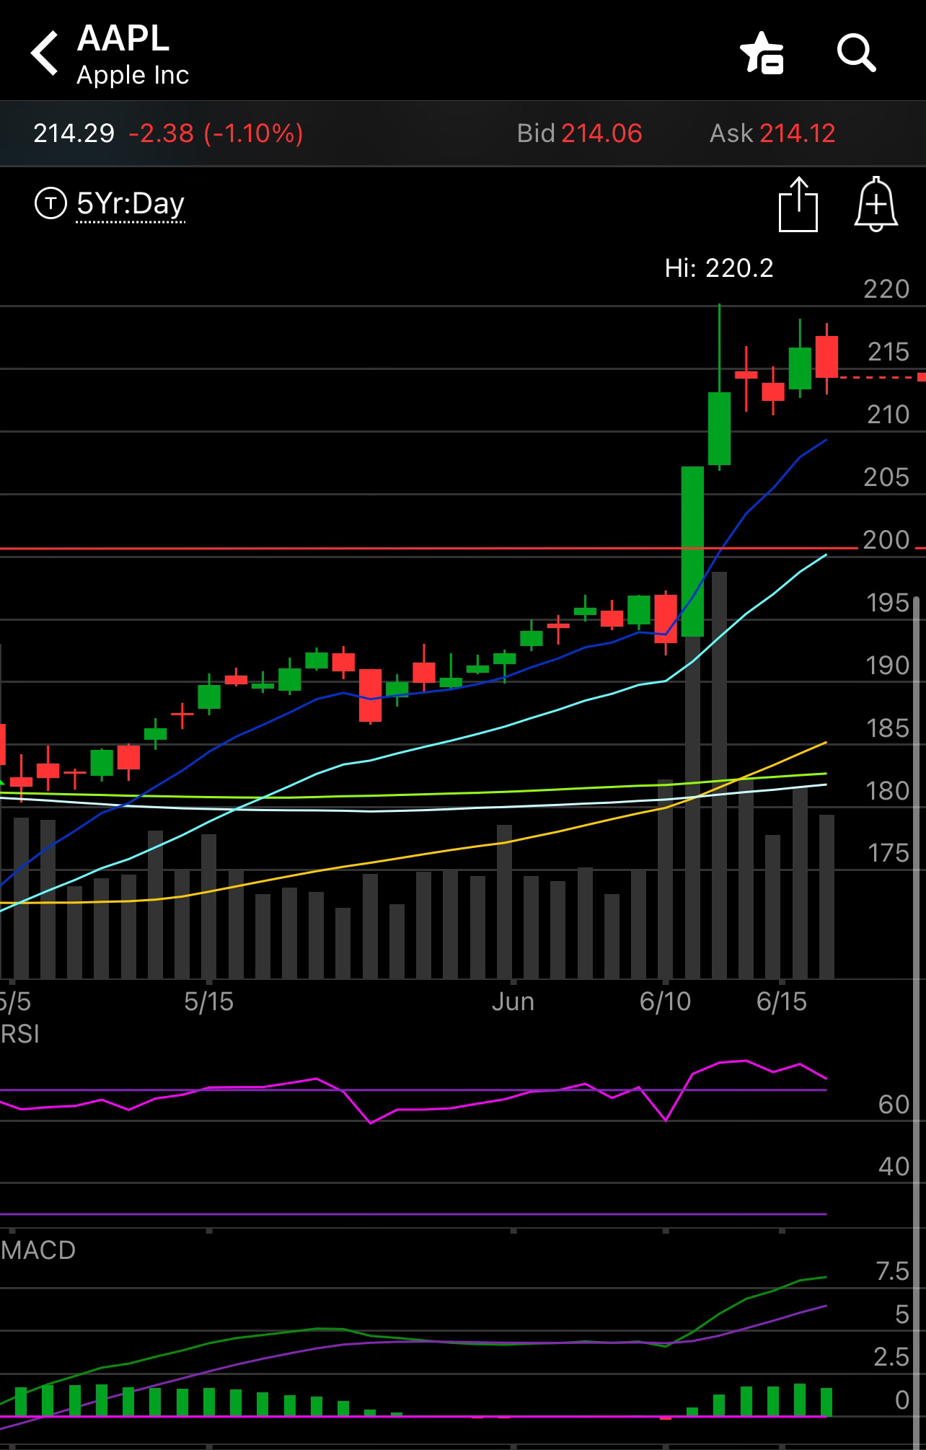Viewport: 926px width, 1450px height.
Task: Tap the 175 price axis label
Action: (x=888, y=854)
